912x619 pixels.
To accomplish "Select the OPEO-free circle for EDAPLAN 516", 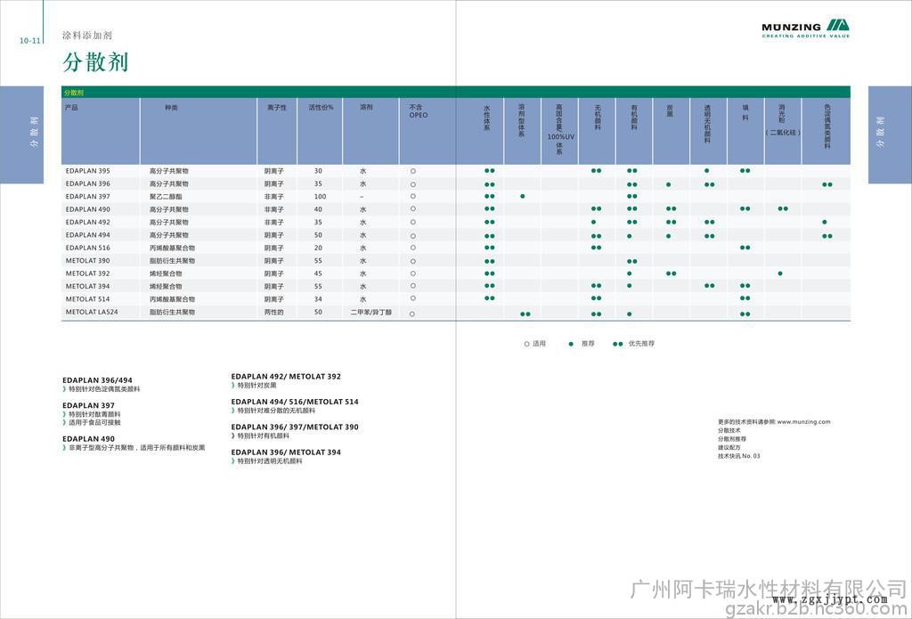I will pyautogui.click(x=413, y=248).
